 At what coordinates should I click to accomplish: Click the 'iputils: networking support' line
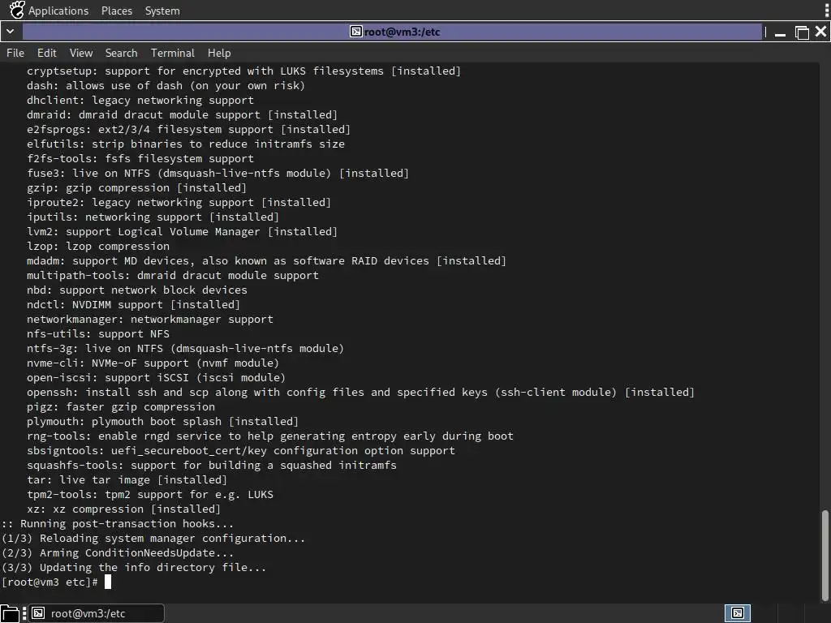(153, 217)
